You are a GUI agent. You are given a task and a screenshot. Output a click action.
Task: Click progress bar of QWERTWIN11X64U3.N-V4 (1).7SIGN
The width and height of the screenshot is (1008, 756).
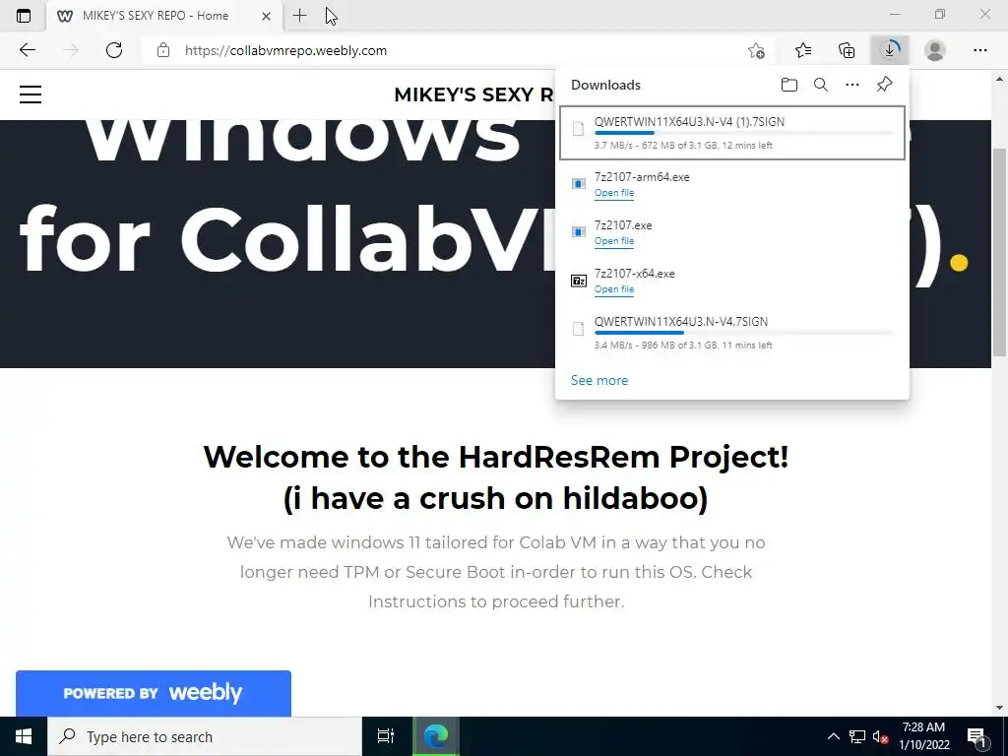[x=744, y=133]
